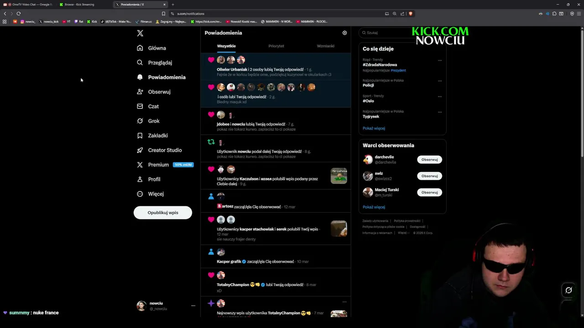This screenshot has height=328, width=584.
Task: Click Opublikuj wpis button
Action: (x=163, y=213)
